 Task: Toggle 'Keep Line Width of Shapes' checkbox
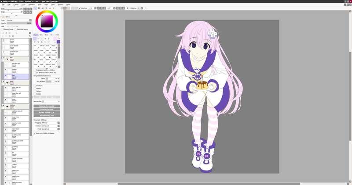tap(35, 133)
